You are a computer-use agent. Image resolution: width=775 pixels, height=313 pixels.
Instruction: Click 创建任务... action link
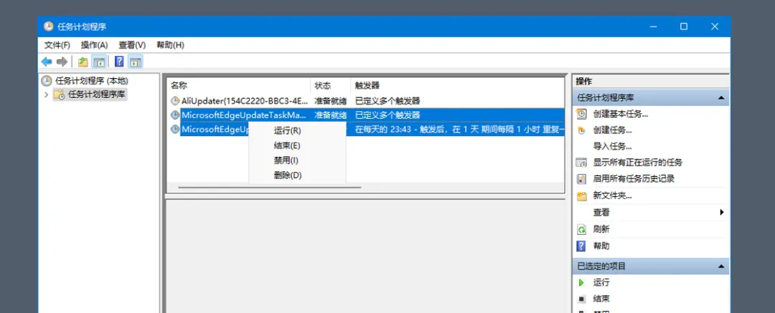click(612, 130)
